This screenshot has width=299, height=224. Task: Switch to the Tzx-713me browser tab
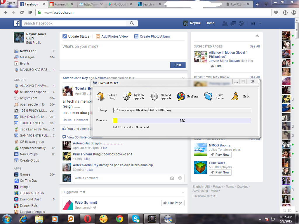238,4
